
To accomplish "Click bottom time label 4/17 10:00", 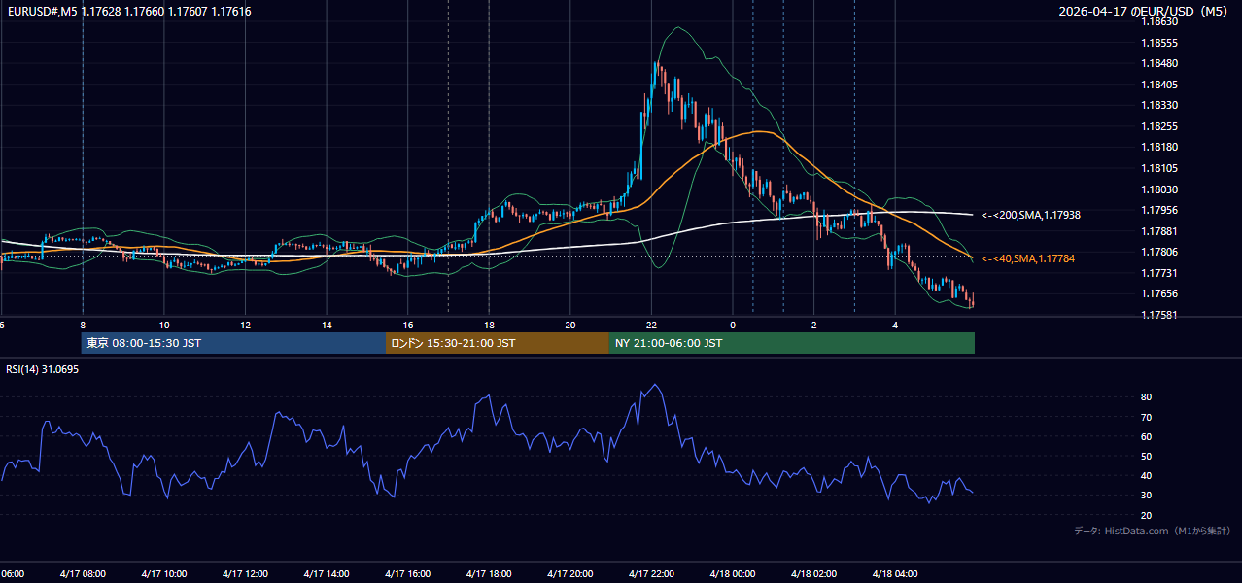I will [163, 574].
